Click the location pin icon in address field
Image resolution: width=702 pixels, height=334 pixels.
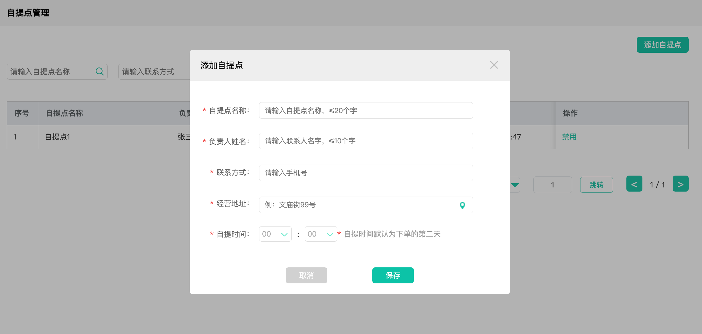(x=462, y=205)
